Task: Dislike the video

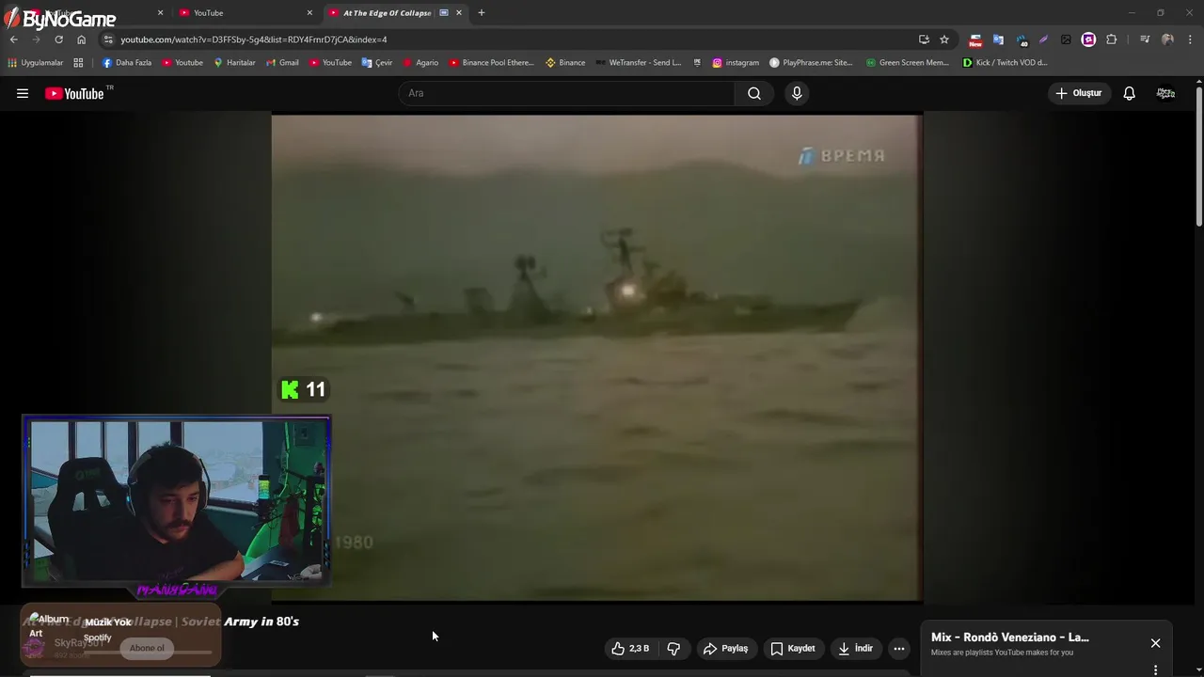Action: click(673, 648)
